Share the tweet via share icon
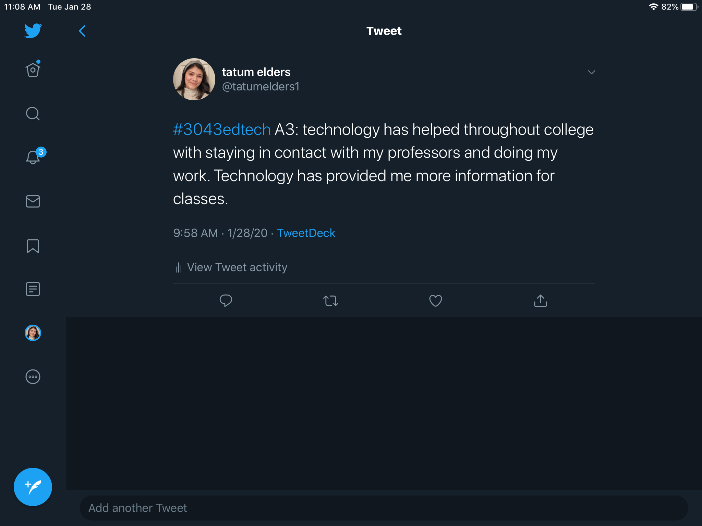The width and height of the screenshot is (702, 526). [540, 301]
